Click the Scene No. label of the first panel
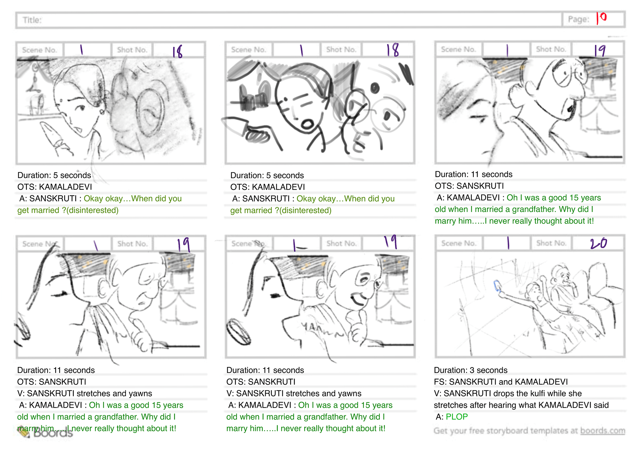This screenshot has height=452, width=640. coord(40,50)
